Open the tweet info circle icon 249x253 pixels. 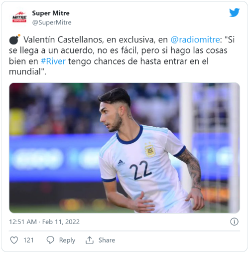point(234,222)
